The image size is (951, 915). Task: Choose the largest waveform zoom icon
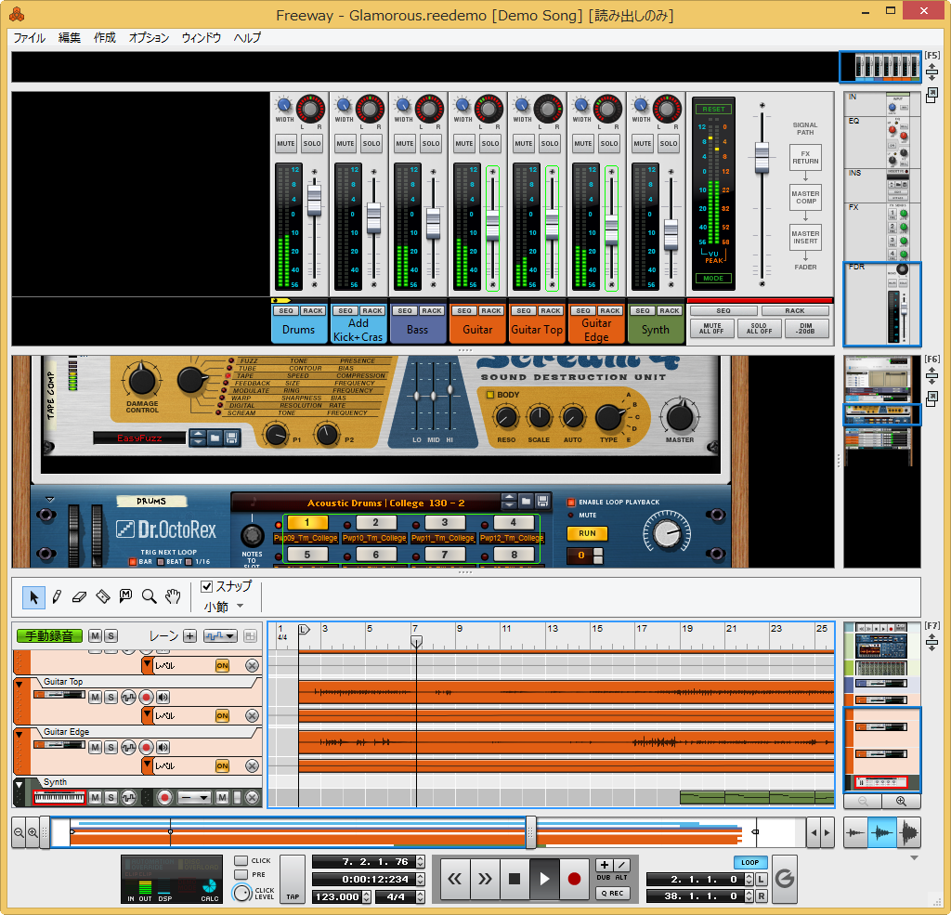point(908,832)
